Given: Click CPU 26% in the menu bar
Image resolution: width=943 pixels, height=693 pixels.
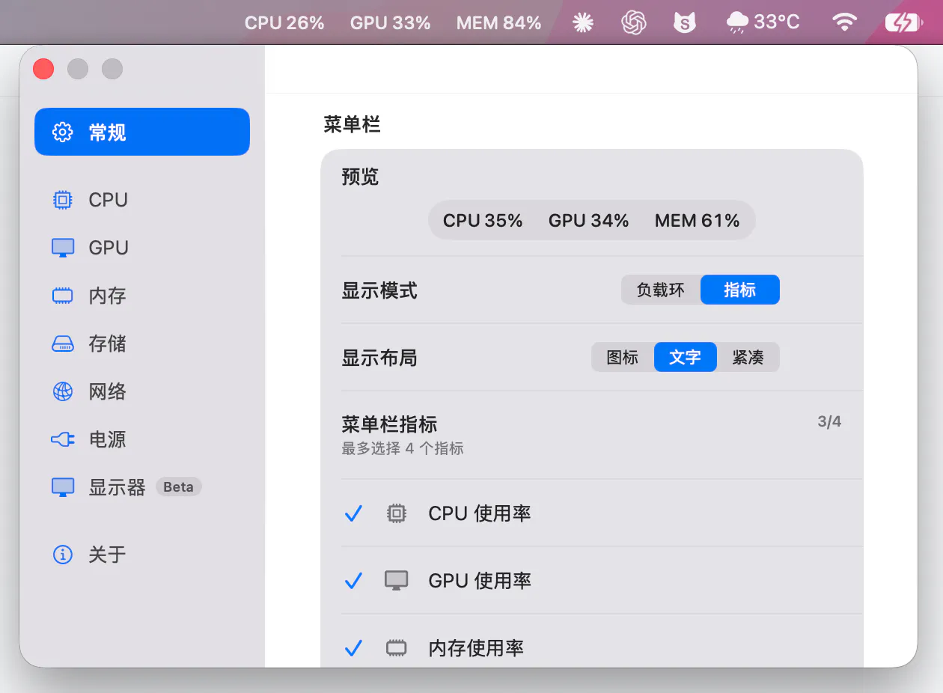Looking at the screenshot, I should tap(284, 23).
